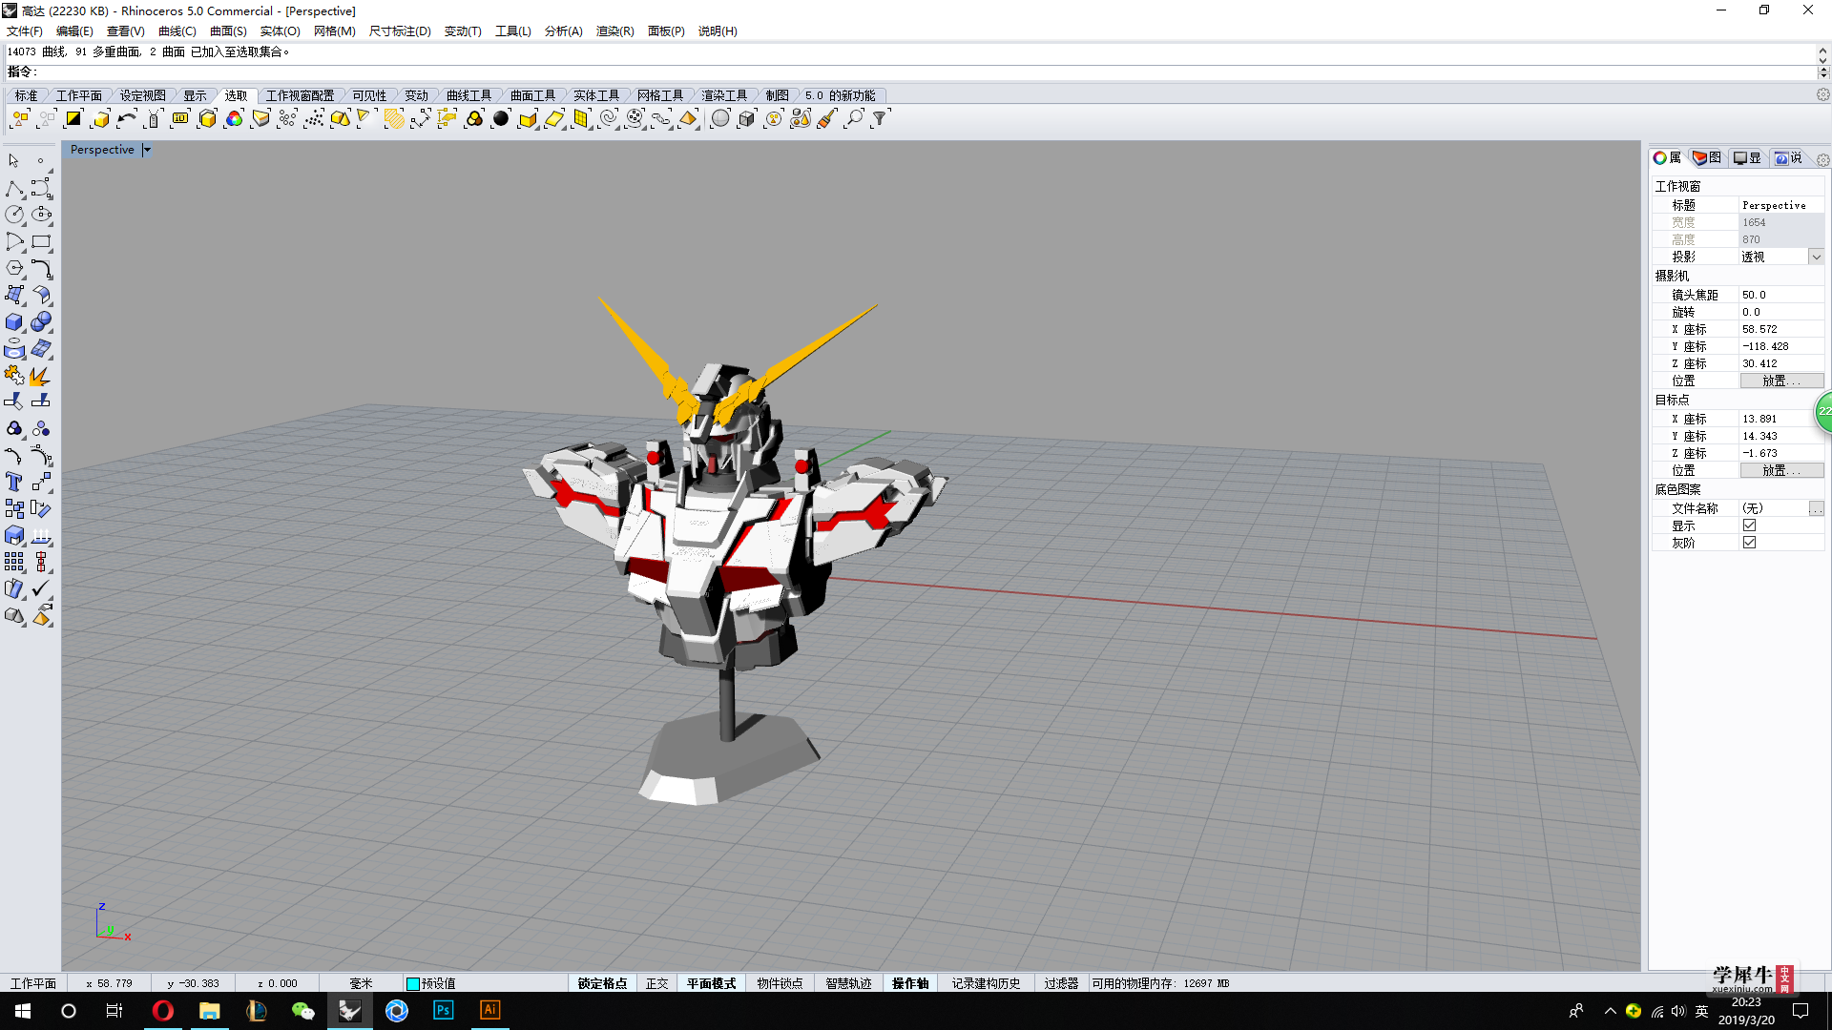Image resolution: width=1832 pixels, height=1030 pixels.
Task: Toggle 智慧轨迹 smart track in status bar
Action: point(848,983)
